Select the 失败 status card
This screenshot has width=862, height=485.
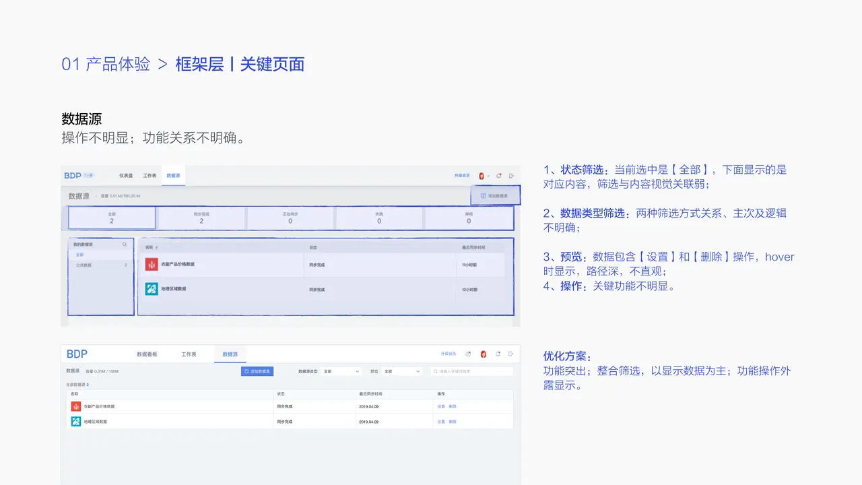coord(379,218)
